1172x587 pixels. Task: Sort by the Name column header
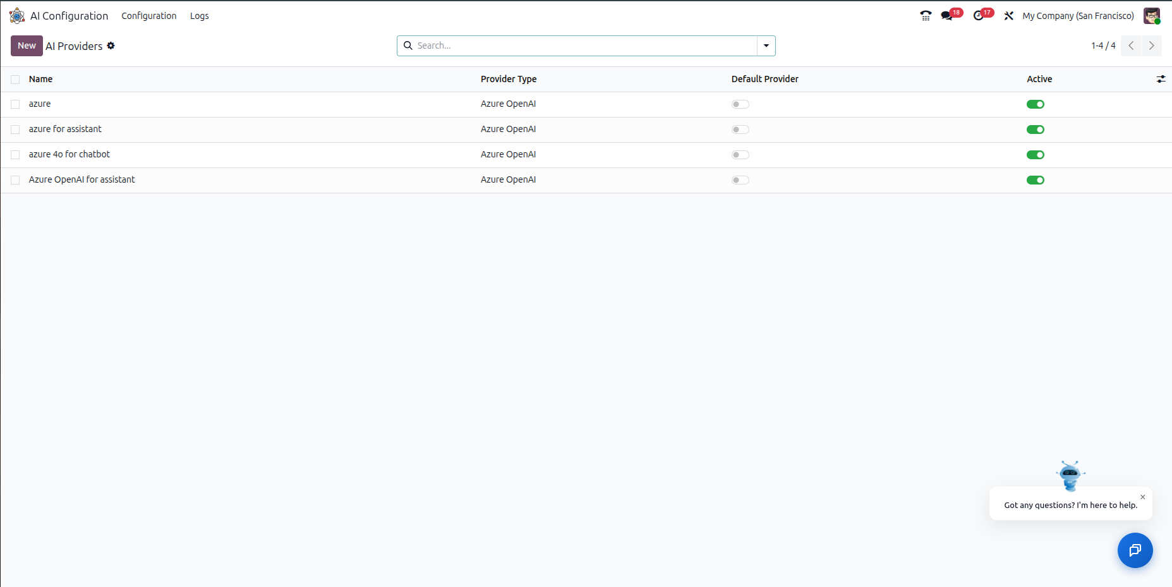coord(40,79)
